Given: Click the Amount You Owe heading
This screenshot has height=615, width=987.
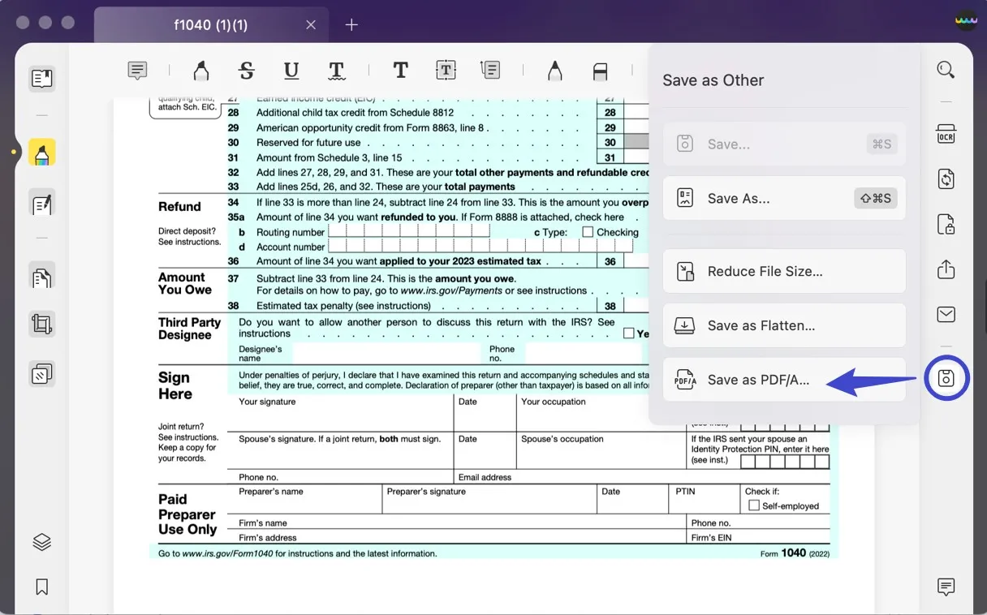Looking at the screenshot, I should click(x=185, y=283).
